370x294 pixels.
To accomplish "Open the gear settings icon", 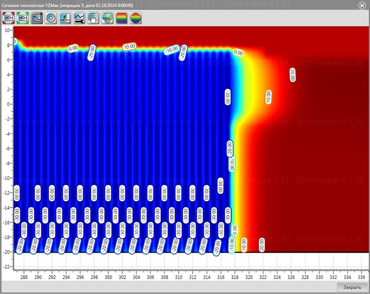I will click(51, 18).
